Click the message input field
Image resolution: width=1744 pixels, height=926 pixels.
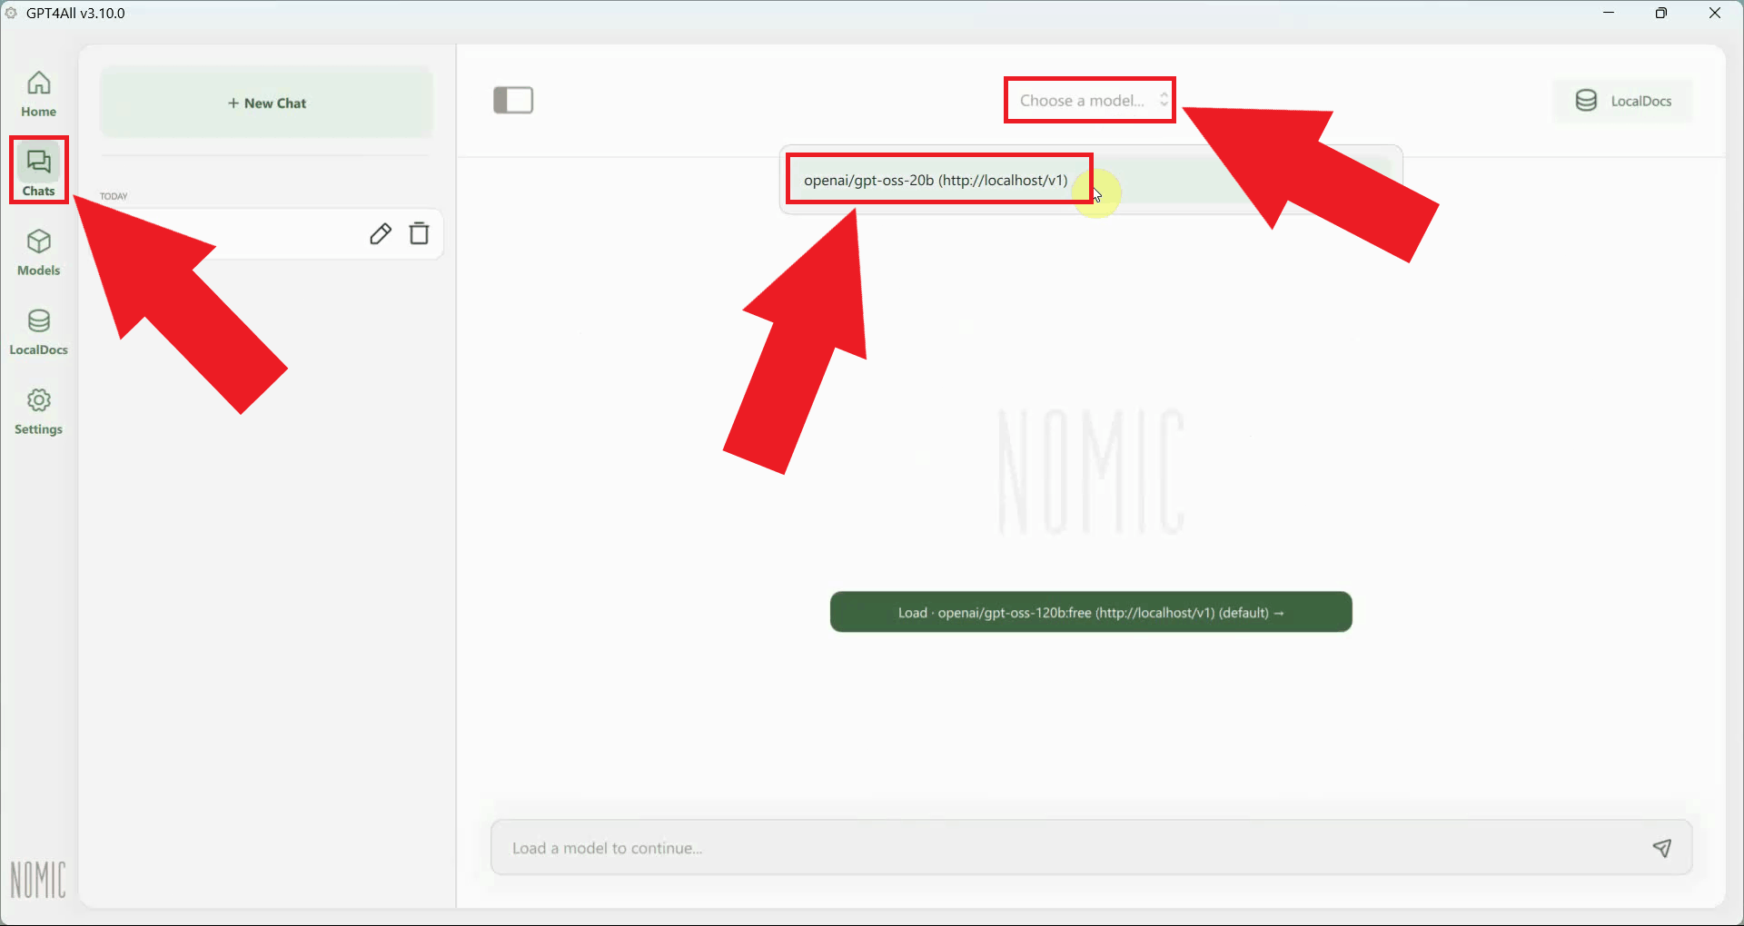(999, 847)
